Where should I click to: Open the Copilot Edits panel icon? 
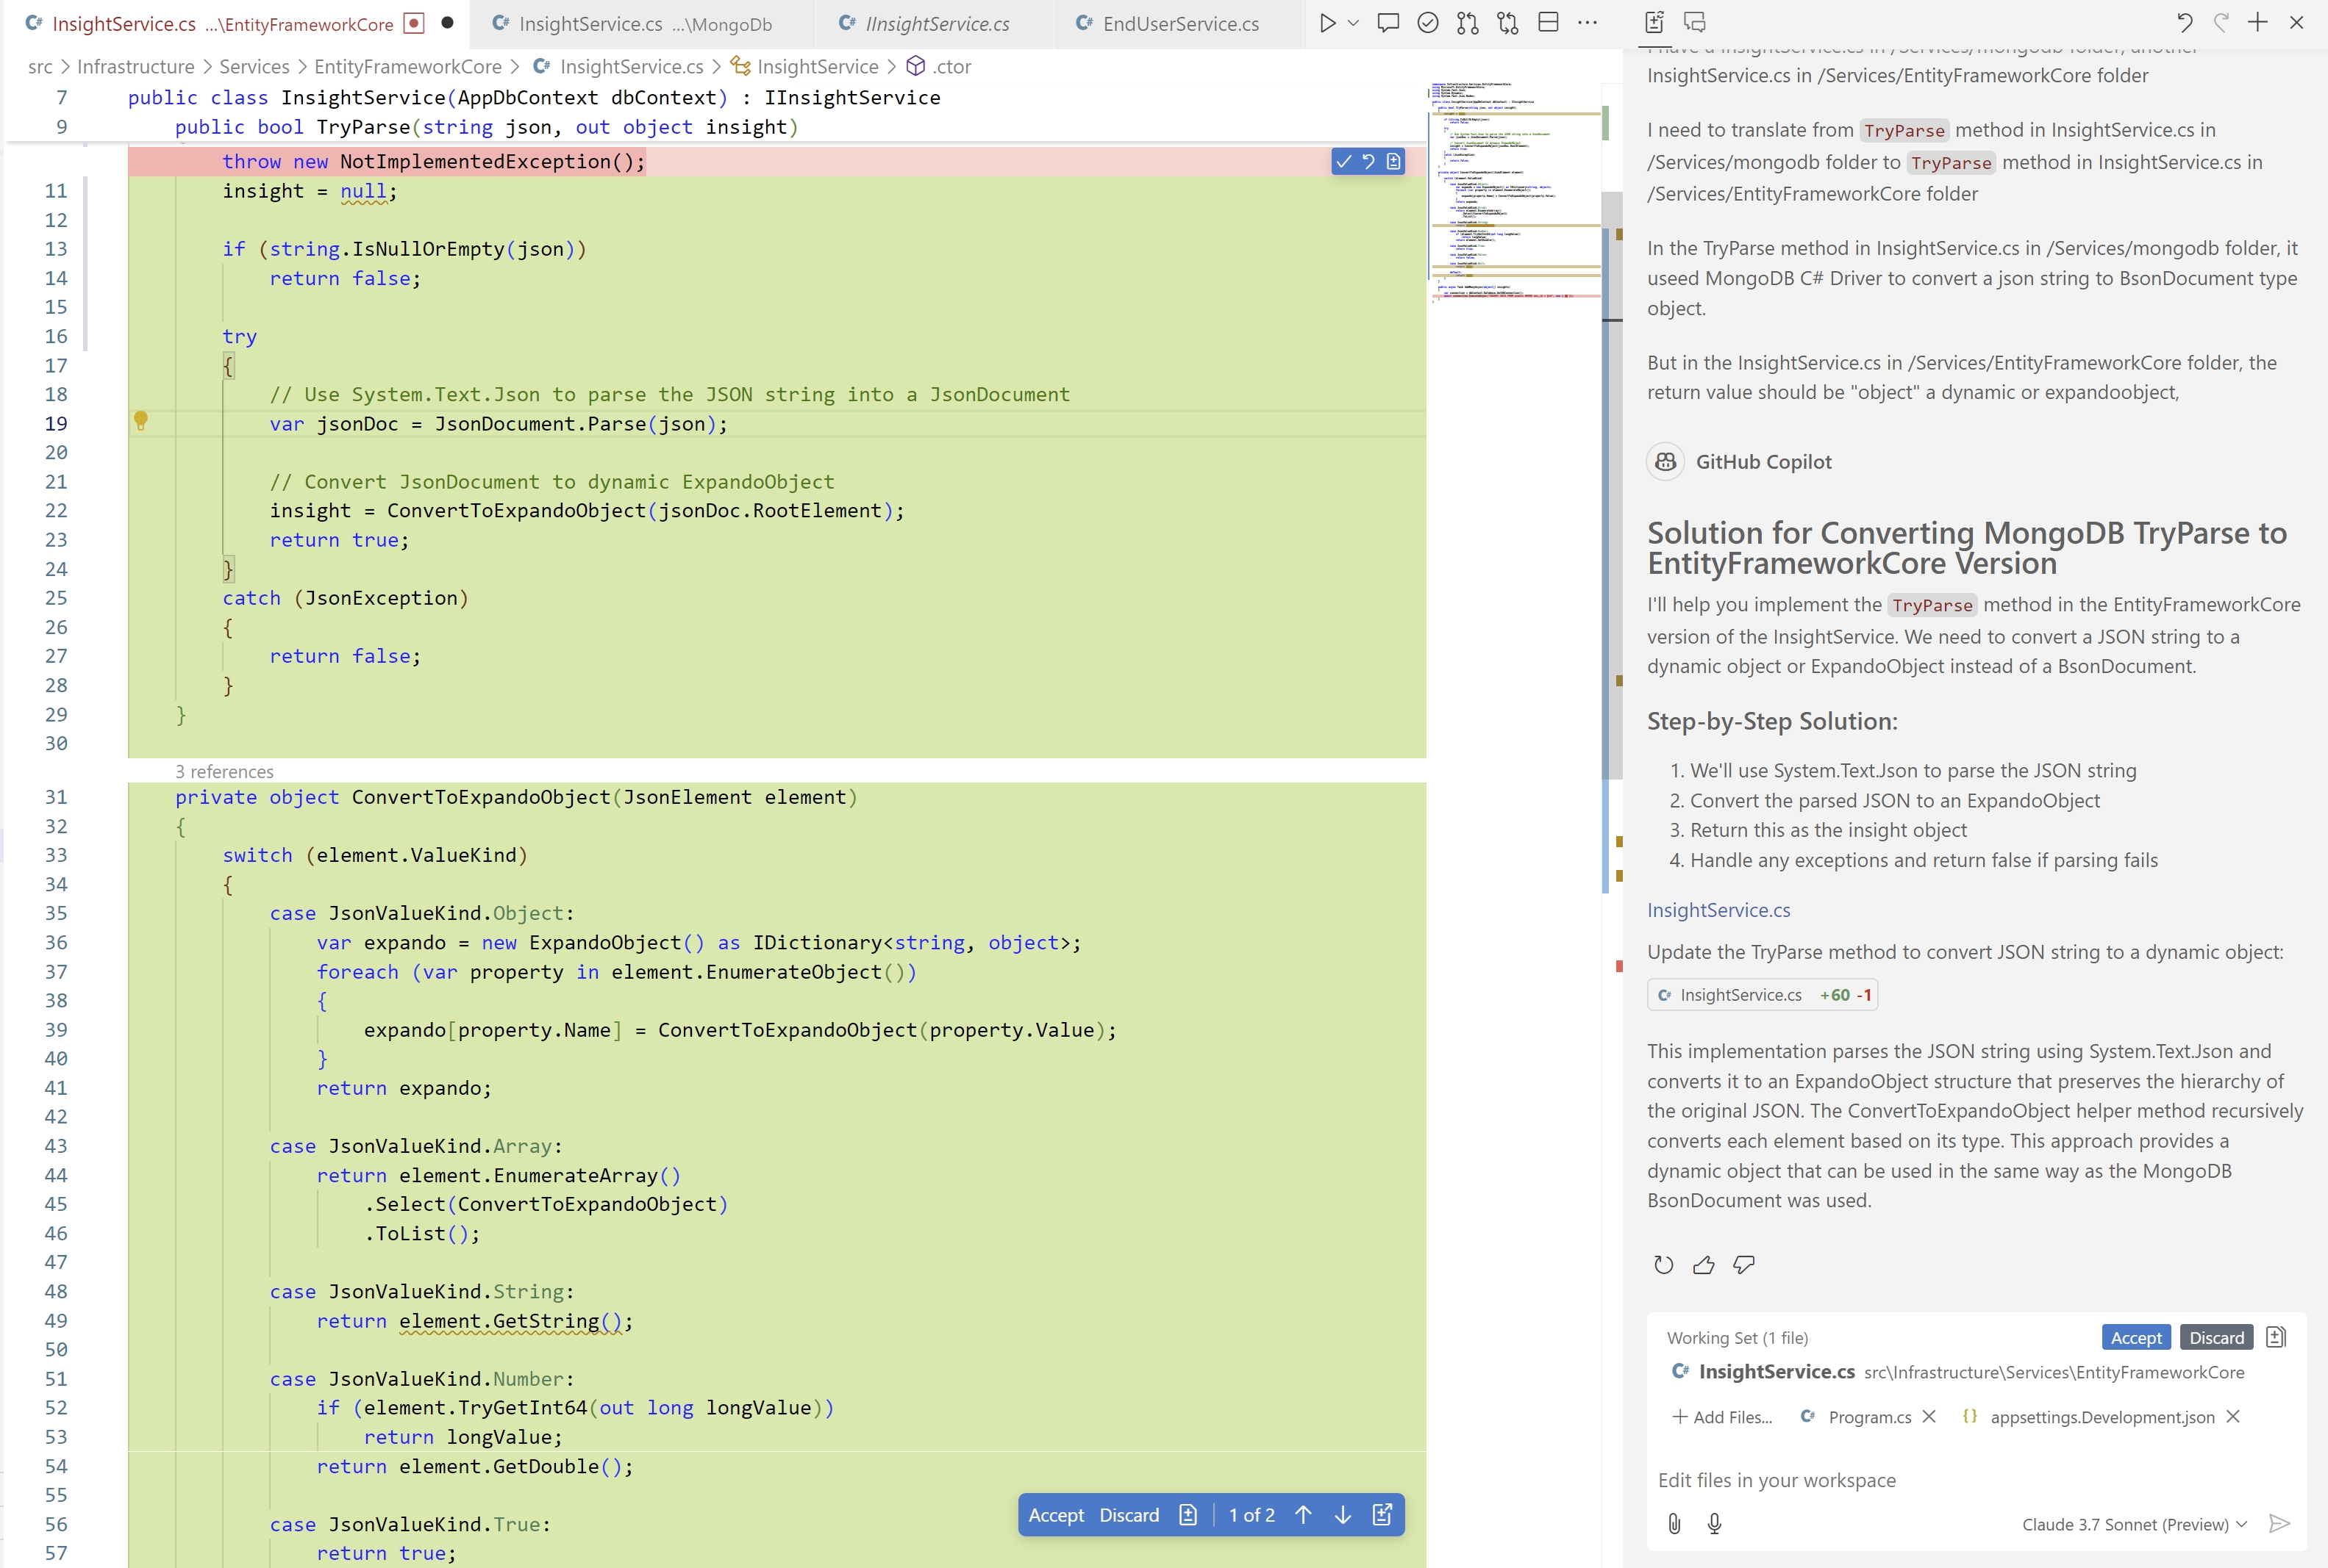tap(1654, 22)
